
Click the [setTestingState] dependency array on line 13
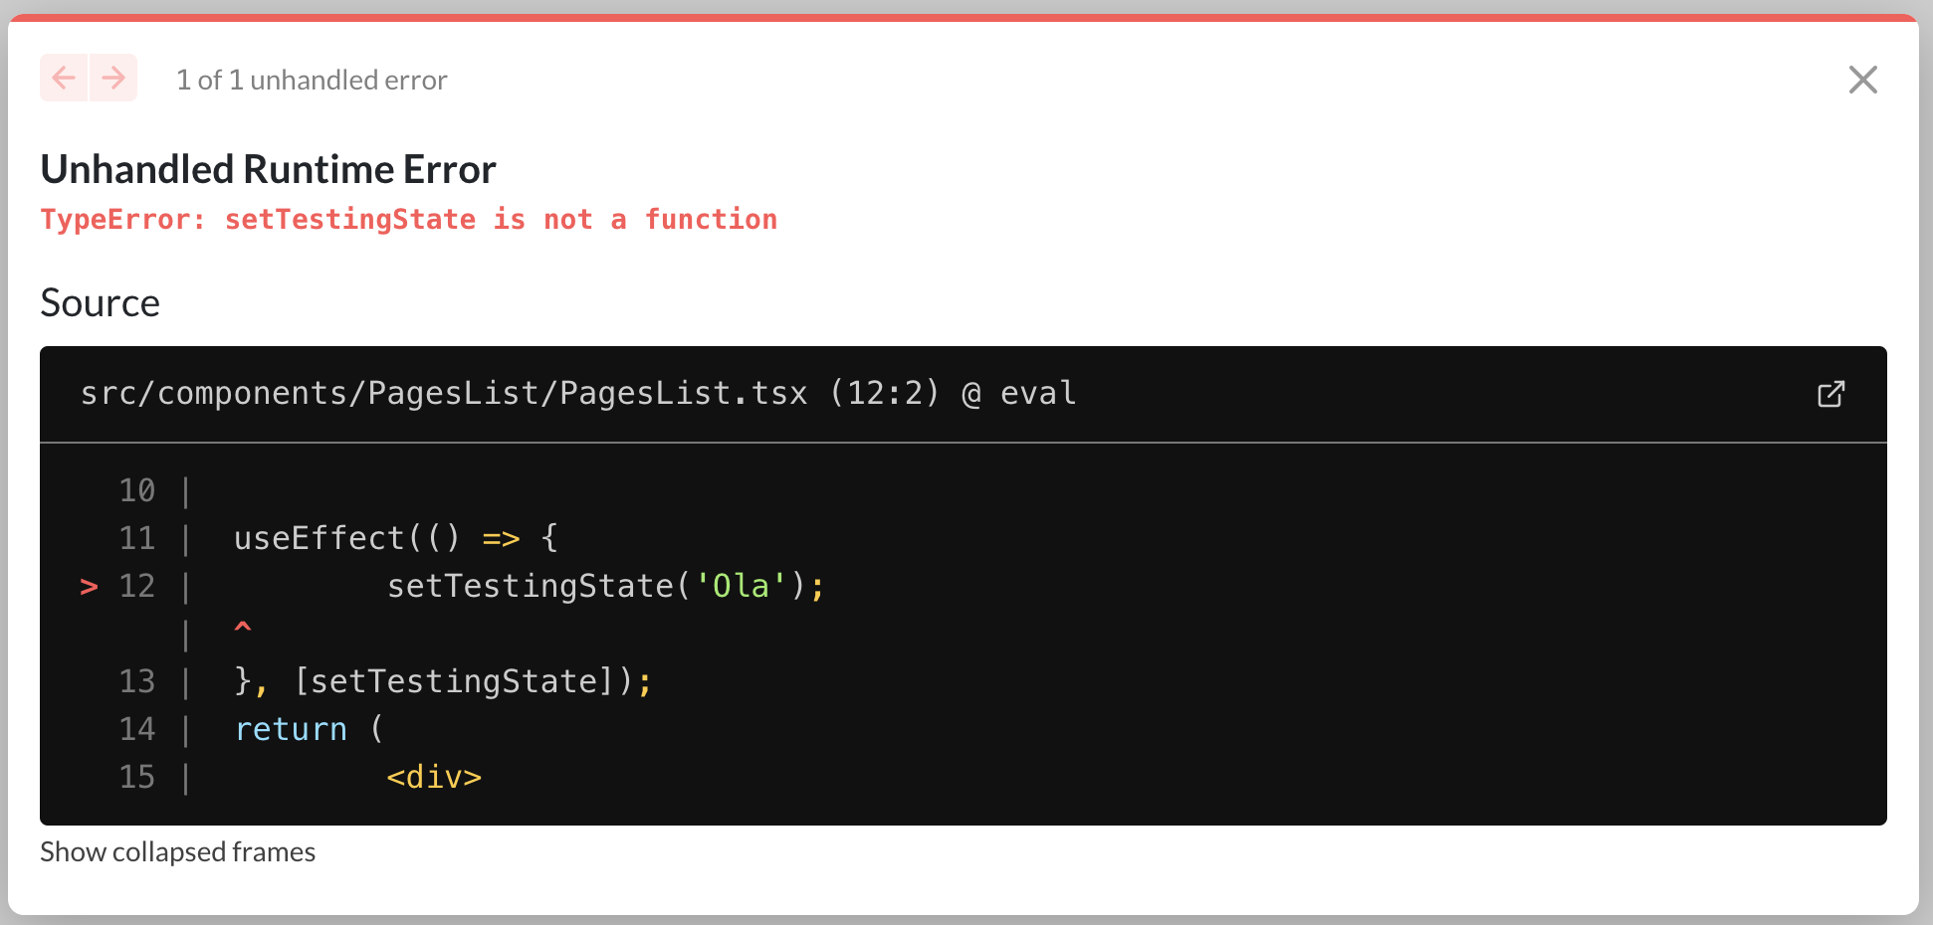pyautogui.click(x=453, y=681)
